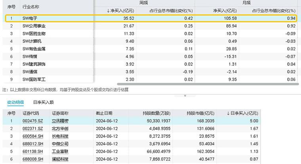Click weekly ratio change value -0.19
The width and height of the screenshot is (301, 164).
click(188, 72)
